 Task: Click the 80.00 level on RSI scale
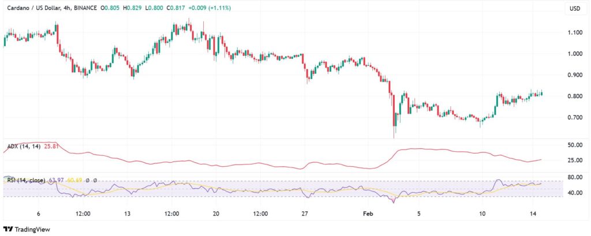pos(574,178)
